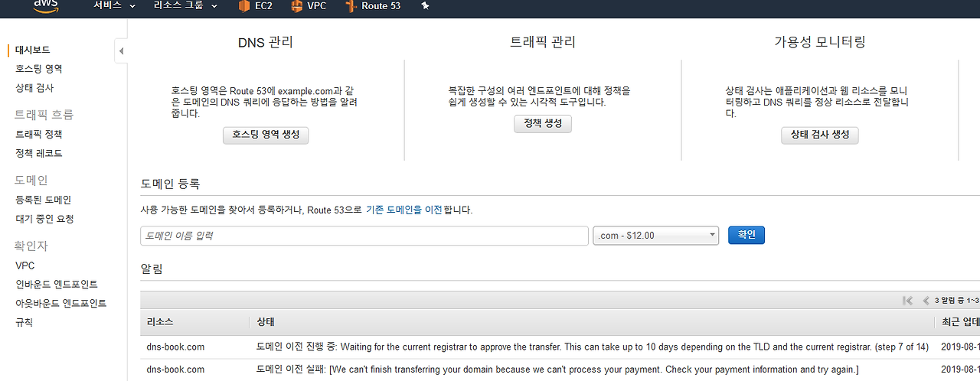Click the DNS 관리 heading
Screen dimensions: 980x381
coord(266,43)
